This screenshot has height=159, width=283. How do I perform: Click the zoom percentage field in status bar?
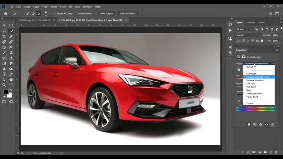click(20, 153)
